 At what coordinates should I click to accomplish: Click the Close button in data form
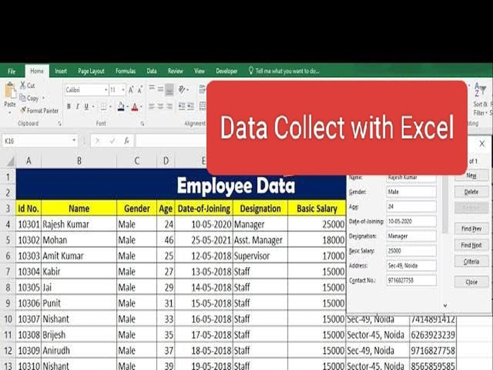471,282
